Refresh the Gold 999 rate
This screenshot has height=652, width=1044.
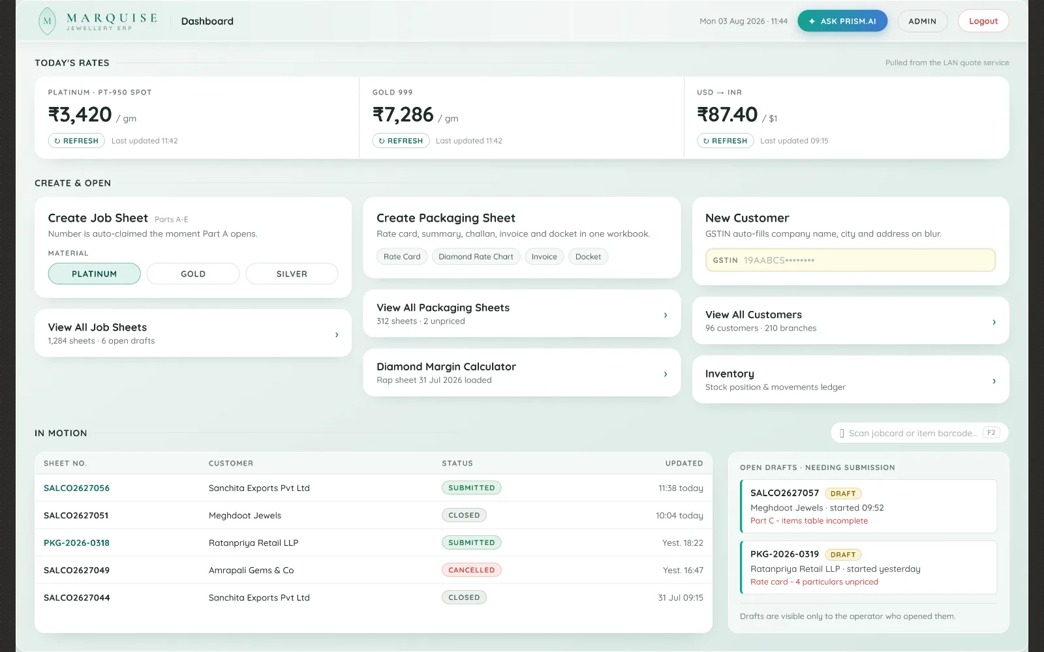401,141
